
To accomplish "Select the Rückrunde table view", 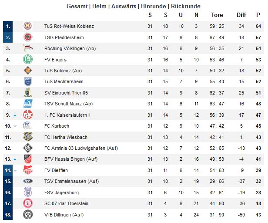I will tap(186, 6).
